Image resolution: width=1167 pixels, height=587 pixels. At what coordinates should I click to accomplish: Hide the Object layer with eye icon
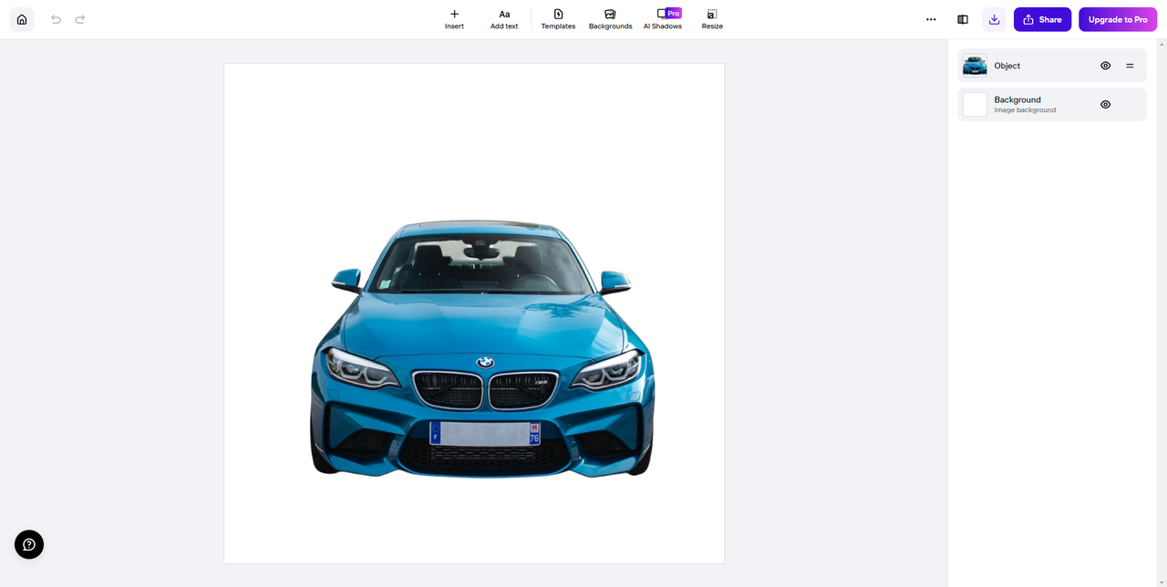tap(1105, 66)
